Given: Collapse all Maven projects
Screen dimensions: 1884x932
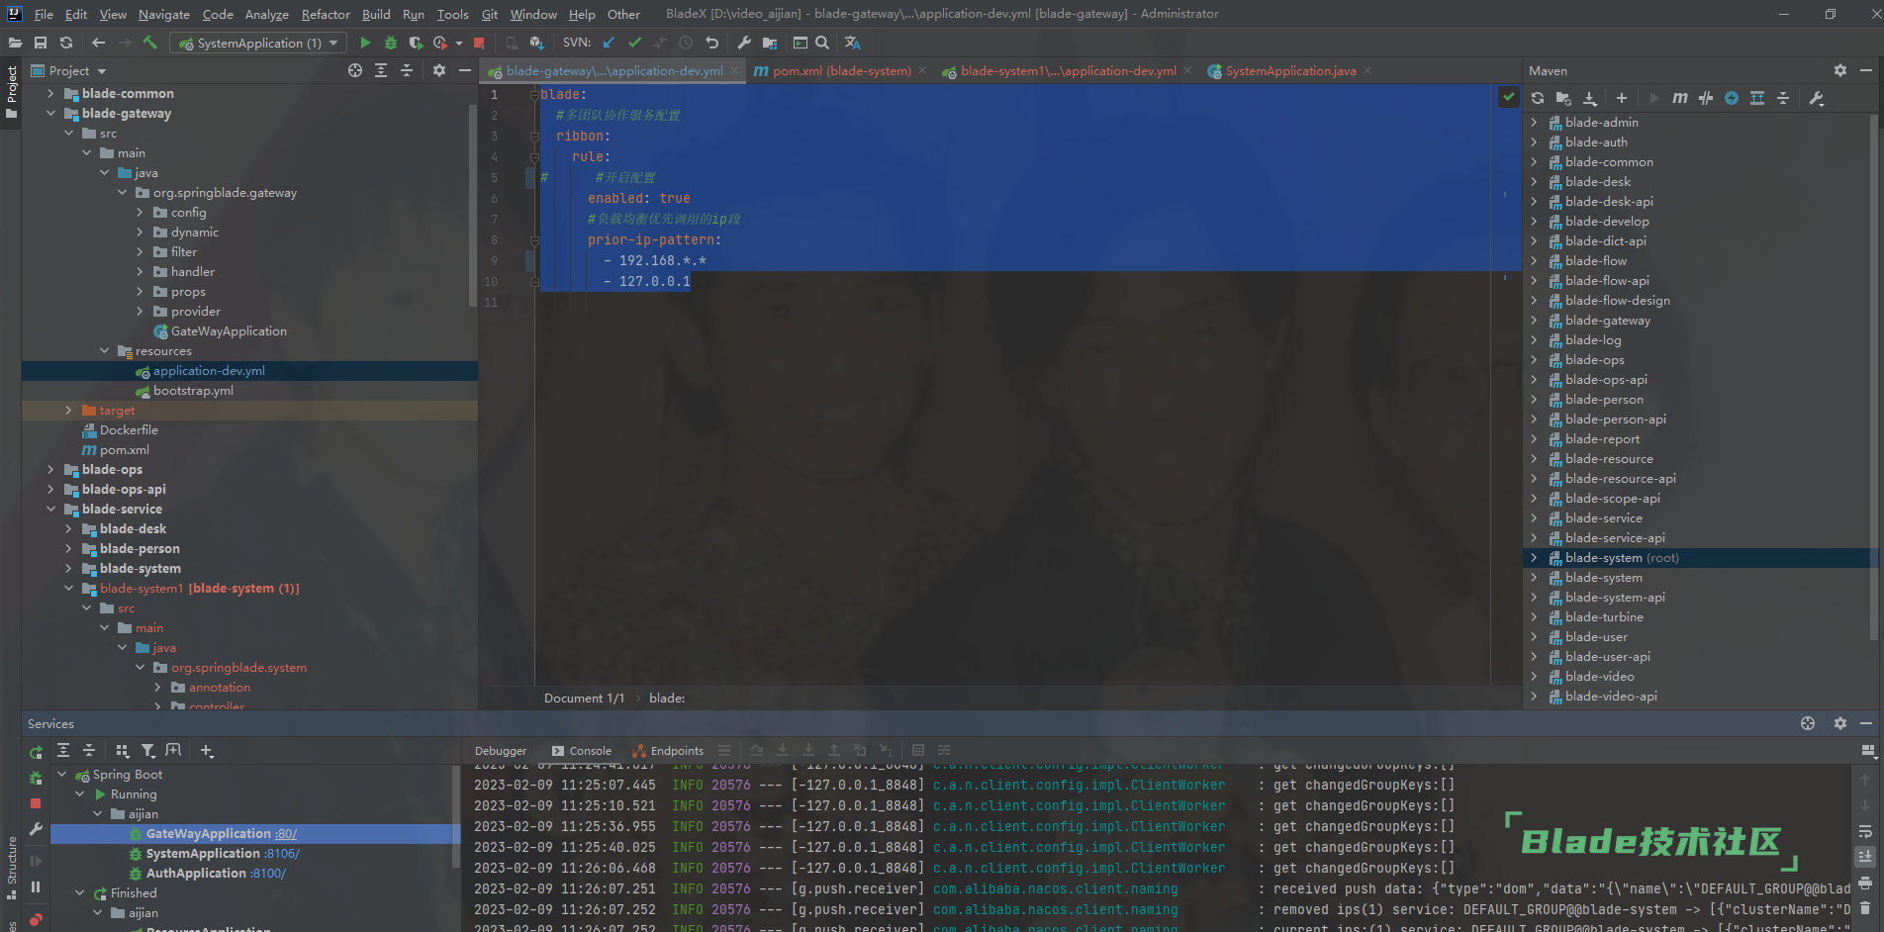Looking at the screenshot, I should [1783, 98].
